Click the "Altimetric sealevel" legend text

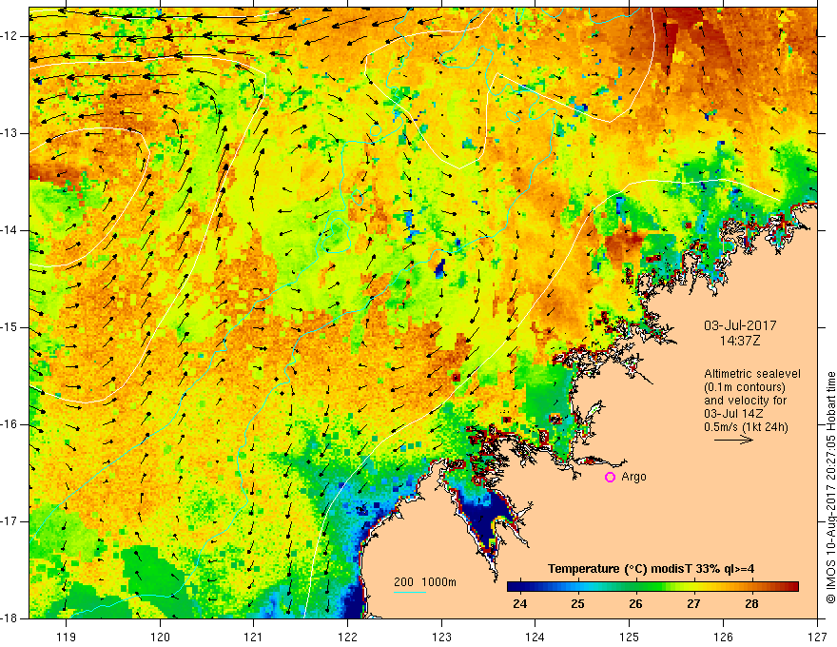click(752, 374)
